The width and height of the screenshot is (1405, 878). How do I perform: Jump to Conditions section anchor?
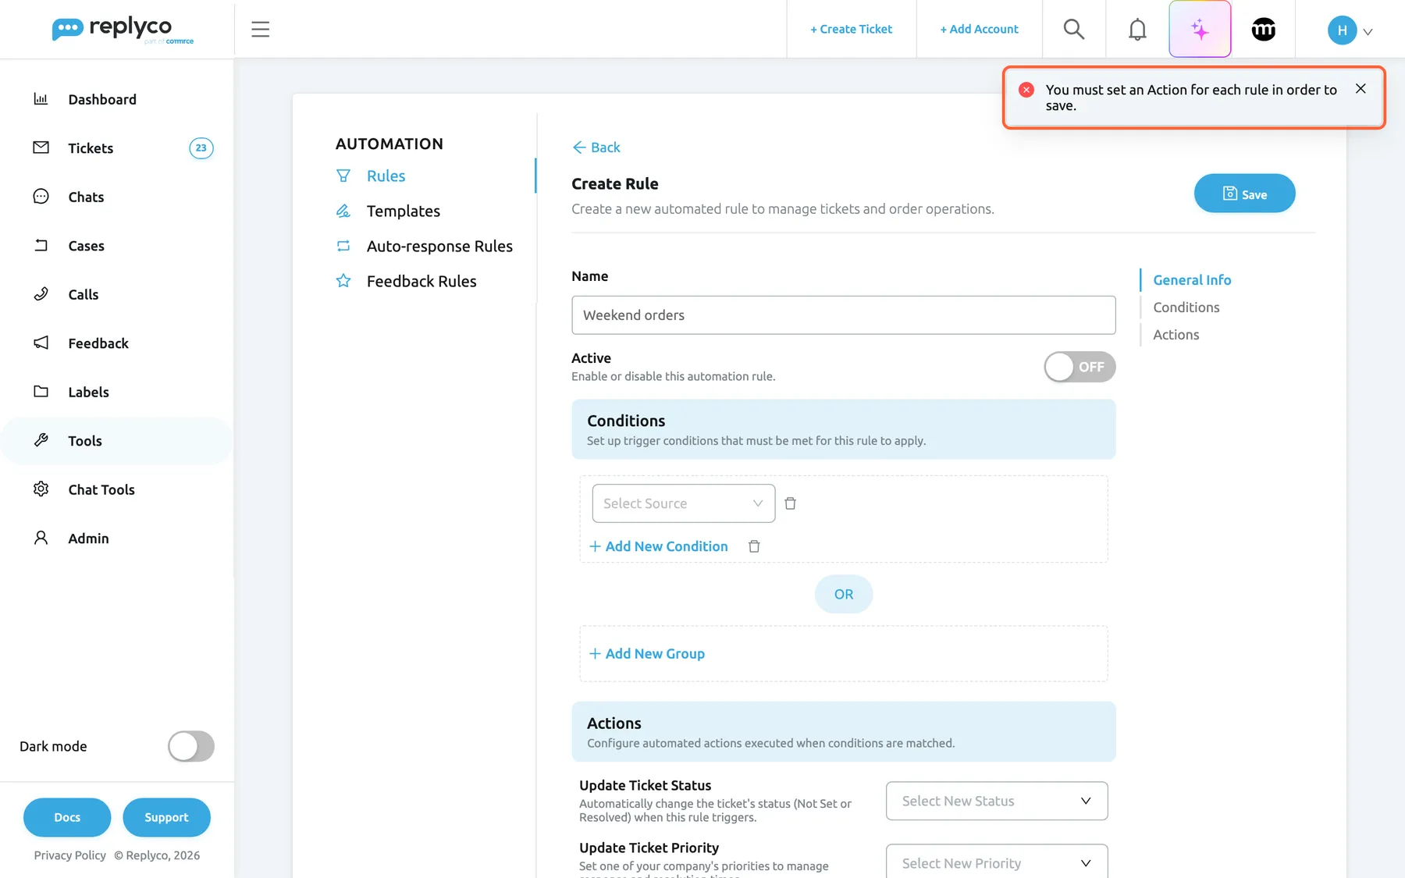click(x=1186, y=307)
